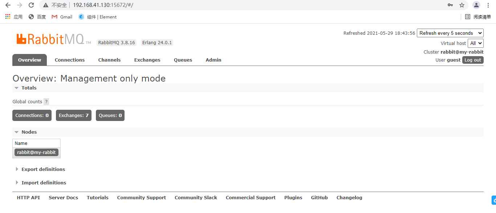Image resolution: width=496 pixels, height=213 pixels.
Task: Switch to the Queues tab
Action: point(183,60)
